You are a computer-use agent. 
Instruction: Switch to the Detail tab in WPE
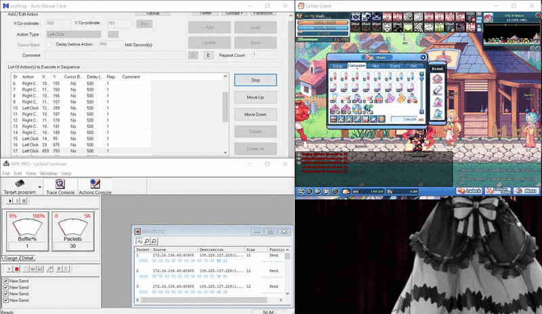(x=27, y=258)
